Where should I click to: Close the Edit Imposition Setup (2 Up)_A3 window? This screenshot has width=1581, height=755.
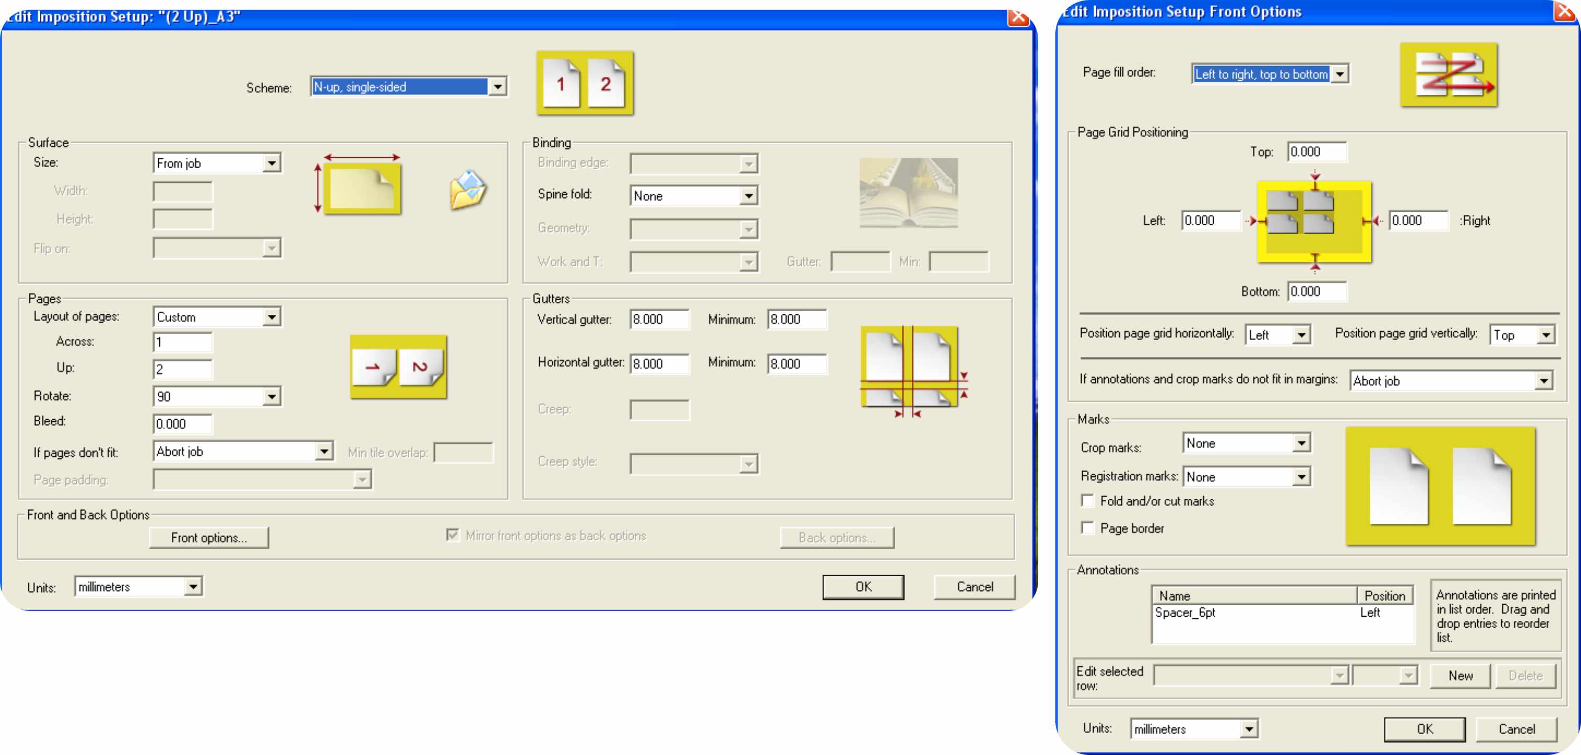(x=1018, y=17)
